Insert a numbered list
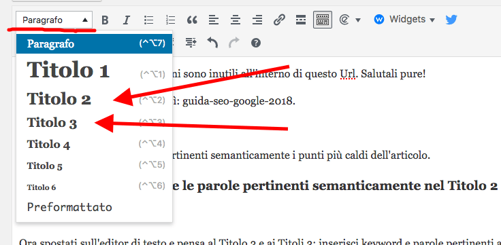The image size is (501, 245). click(171, 20)
